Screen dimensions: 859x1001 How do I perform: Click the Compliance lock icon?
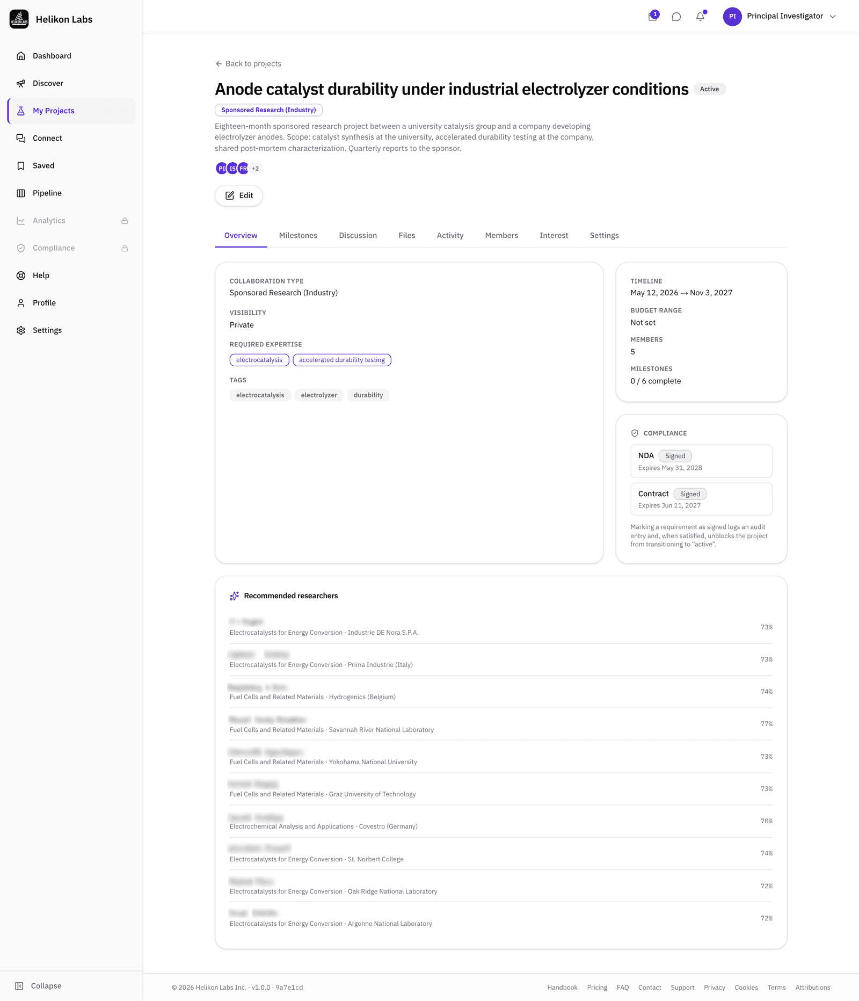tap(125, 248)
